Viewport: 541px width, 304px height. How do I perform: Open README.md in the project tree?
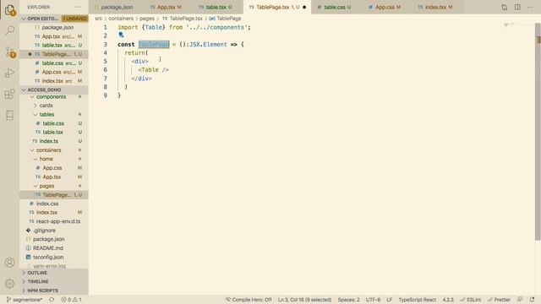pyautogui.click(x=54, y=247)
